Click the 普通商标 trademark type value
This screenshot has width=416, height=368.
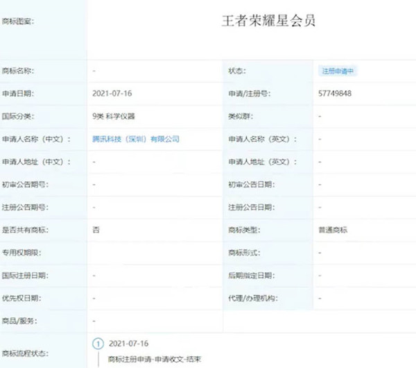[x=333, y=230]
